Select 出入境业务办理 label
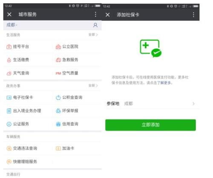The height and width of the screenshot is (178, 213). coord(27,111)
